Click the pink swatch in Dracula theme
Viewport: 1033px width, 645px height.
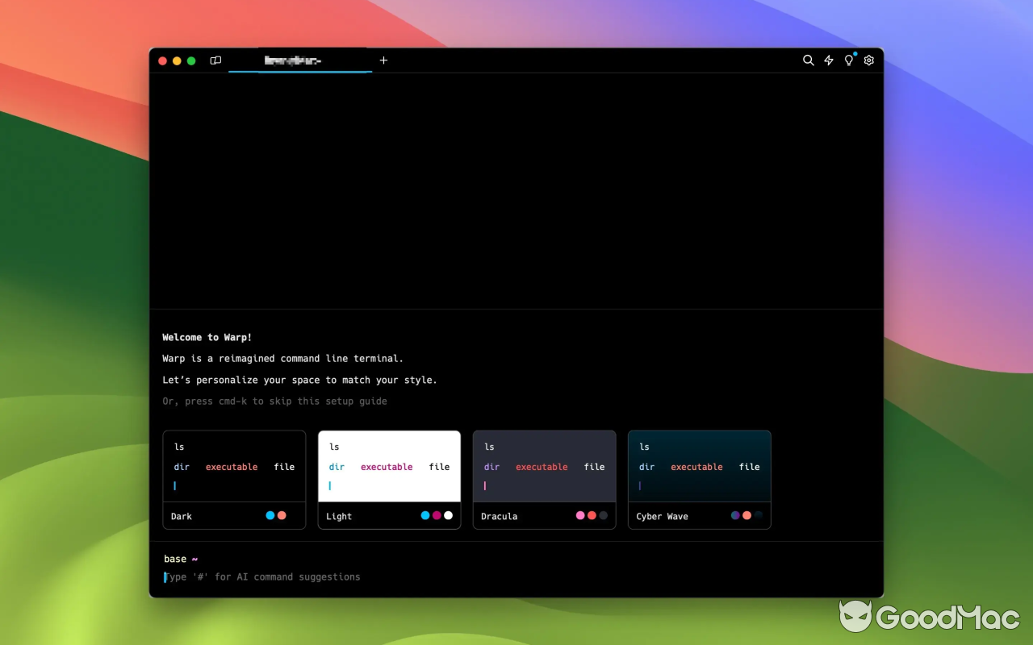580,515
